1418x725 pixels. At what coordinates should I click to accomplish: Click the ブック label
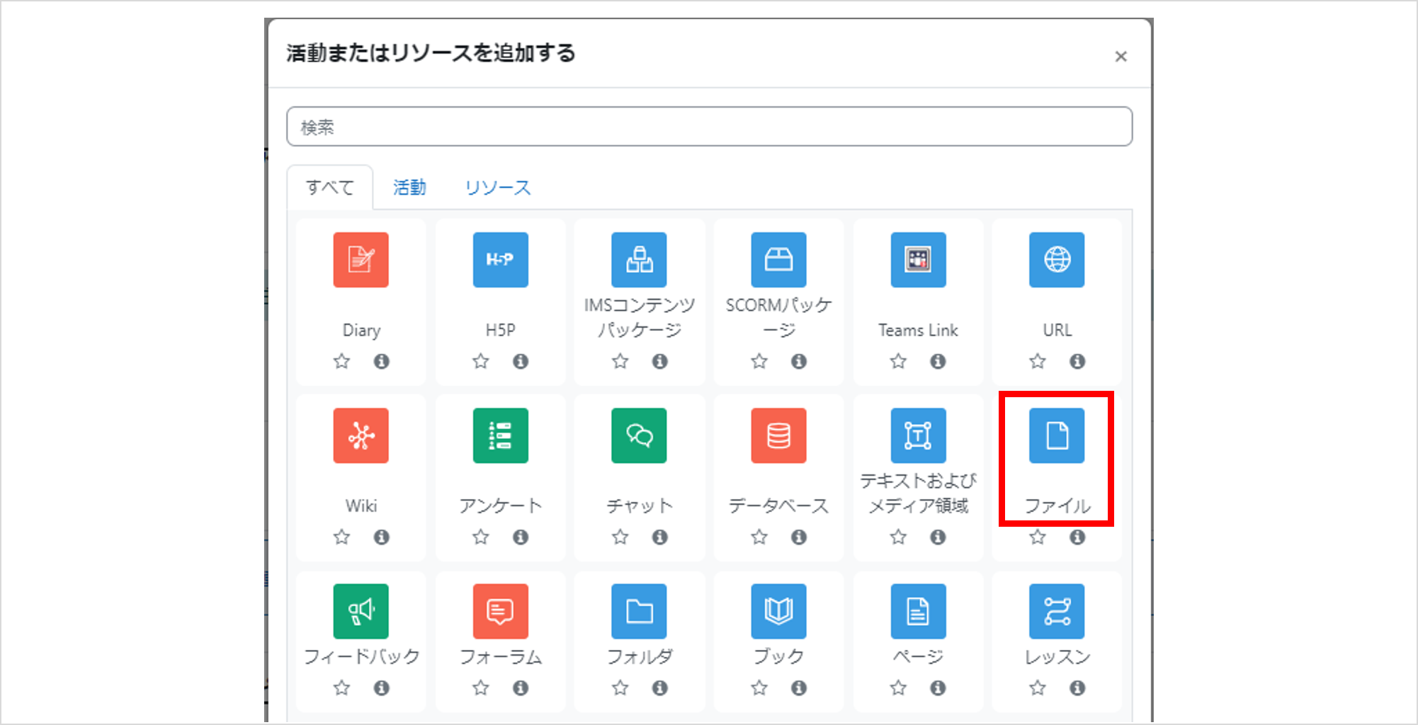[778, 656]
